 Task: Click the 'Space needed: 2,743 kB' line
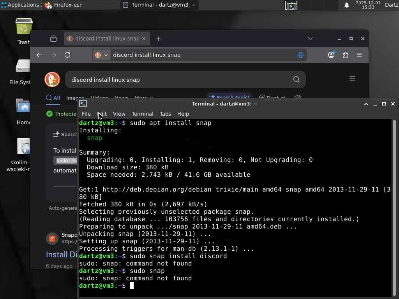[x=168, y=175]
